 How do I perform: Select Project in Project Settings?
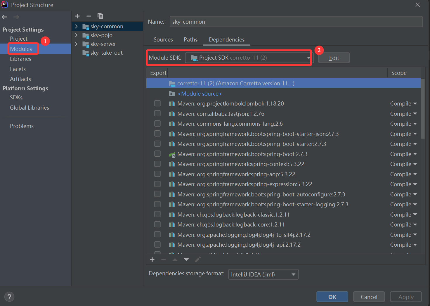pos(19,39)
